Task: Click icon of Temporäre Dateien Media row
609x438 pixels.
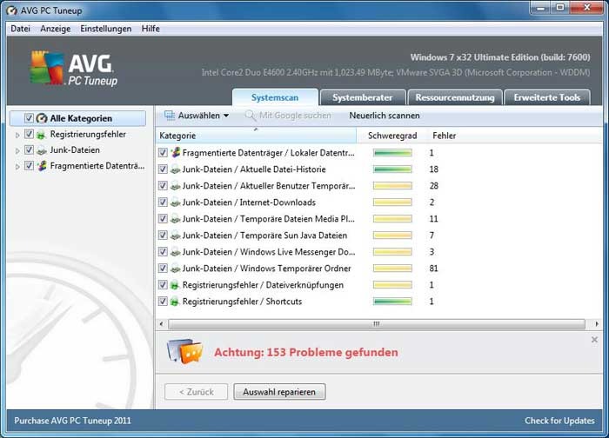Action: (x=176, y=219)
